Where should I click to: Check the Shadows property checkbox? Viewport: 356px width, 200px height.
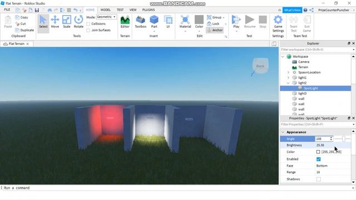click(319, 179)
